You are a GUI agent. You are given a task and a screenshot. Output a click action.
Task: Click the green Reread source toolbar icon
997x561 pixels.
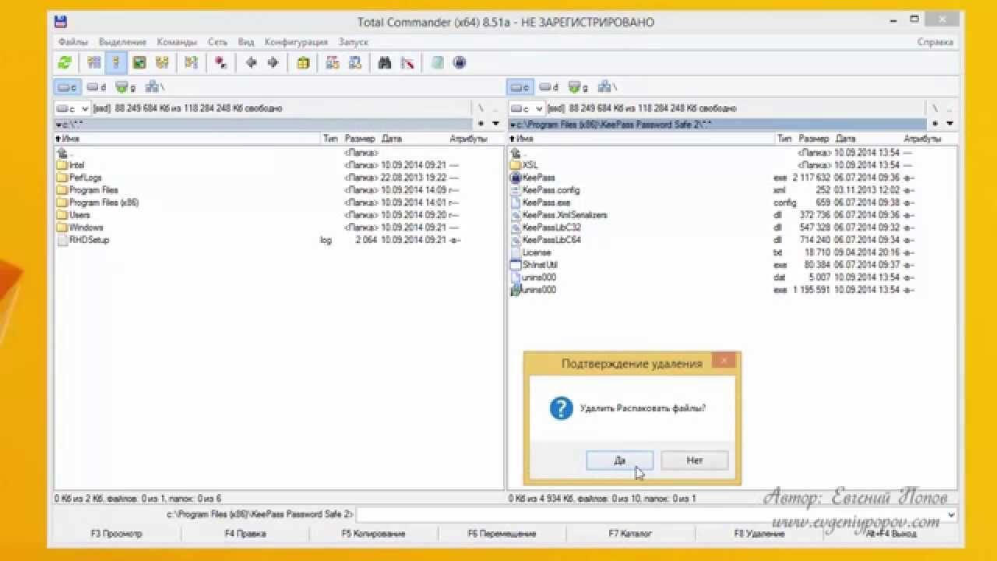click(x=65, y=63)
